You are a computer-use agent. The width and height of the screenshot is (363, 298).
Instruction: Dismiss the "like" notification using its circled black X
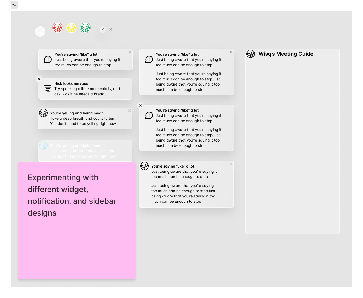tap(140, 106)
